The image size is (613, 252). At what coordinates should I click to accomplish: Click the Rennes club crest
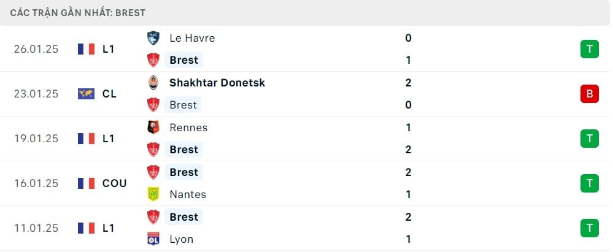[153, 128]
